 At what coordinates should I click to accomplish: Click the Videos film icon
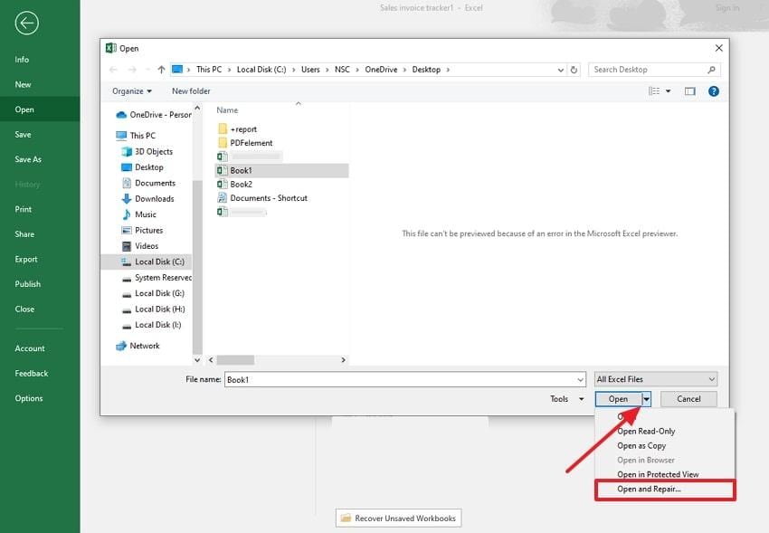(x=127, y=245)
